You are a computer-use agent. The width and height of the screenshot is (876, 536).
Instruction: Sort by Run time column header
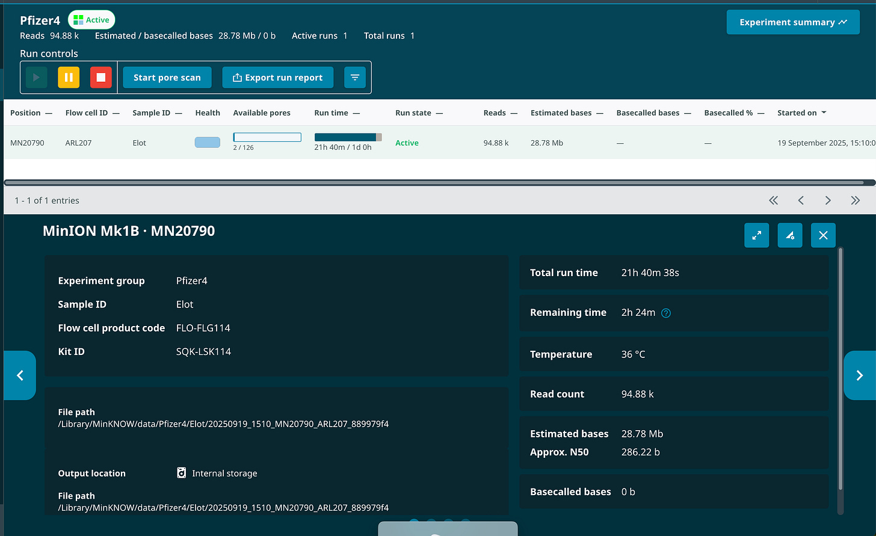[x=337, y=112]
